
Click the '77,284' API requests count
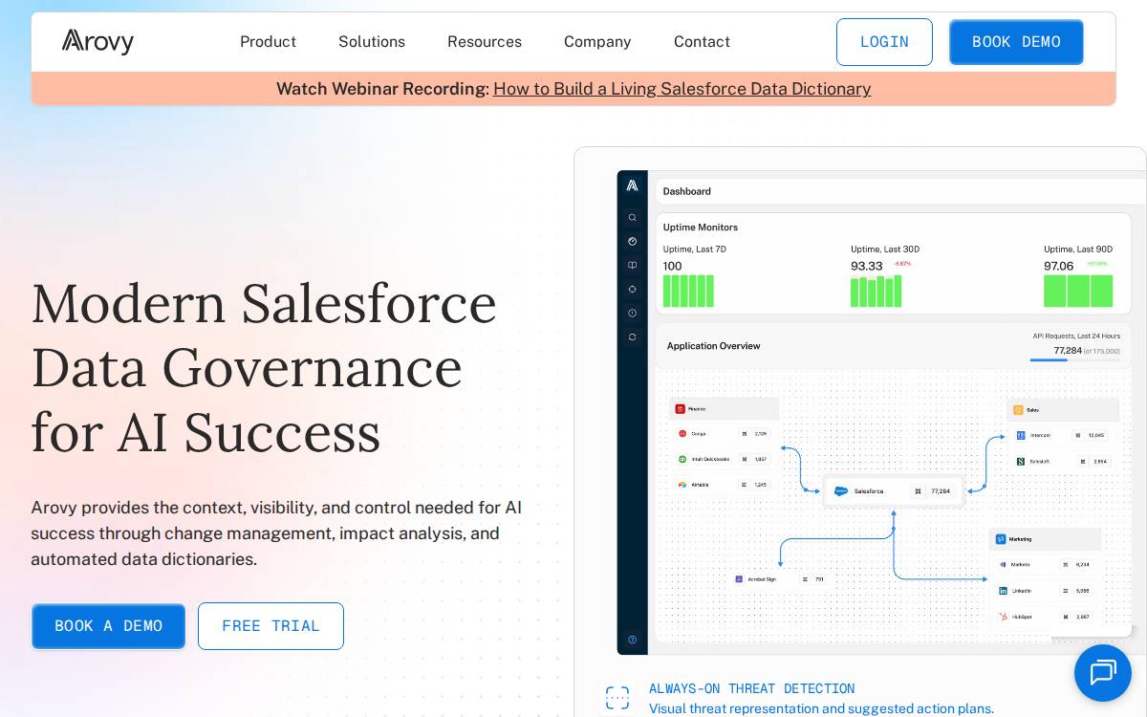pos(1068,351)
